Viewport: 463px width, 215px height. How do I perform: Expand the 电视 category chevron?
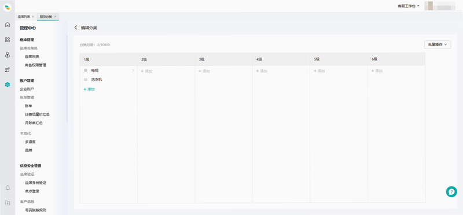[x=133, y=70]
